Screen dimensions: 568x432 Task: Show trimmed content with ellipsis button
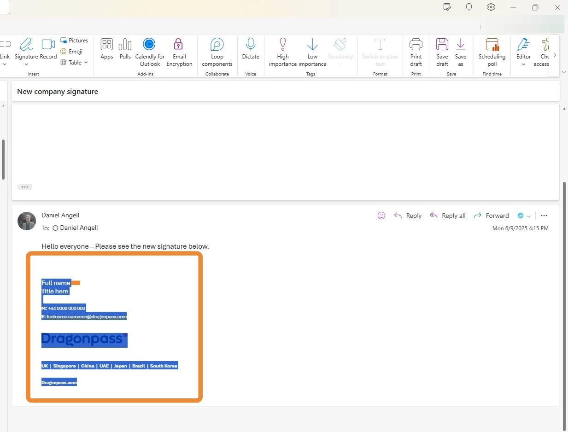tap(25, 187)
